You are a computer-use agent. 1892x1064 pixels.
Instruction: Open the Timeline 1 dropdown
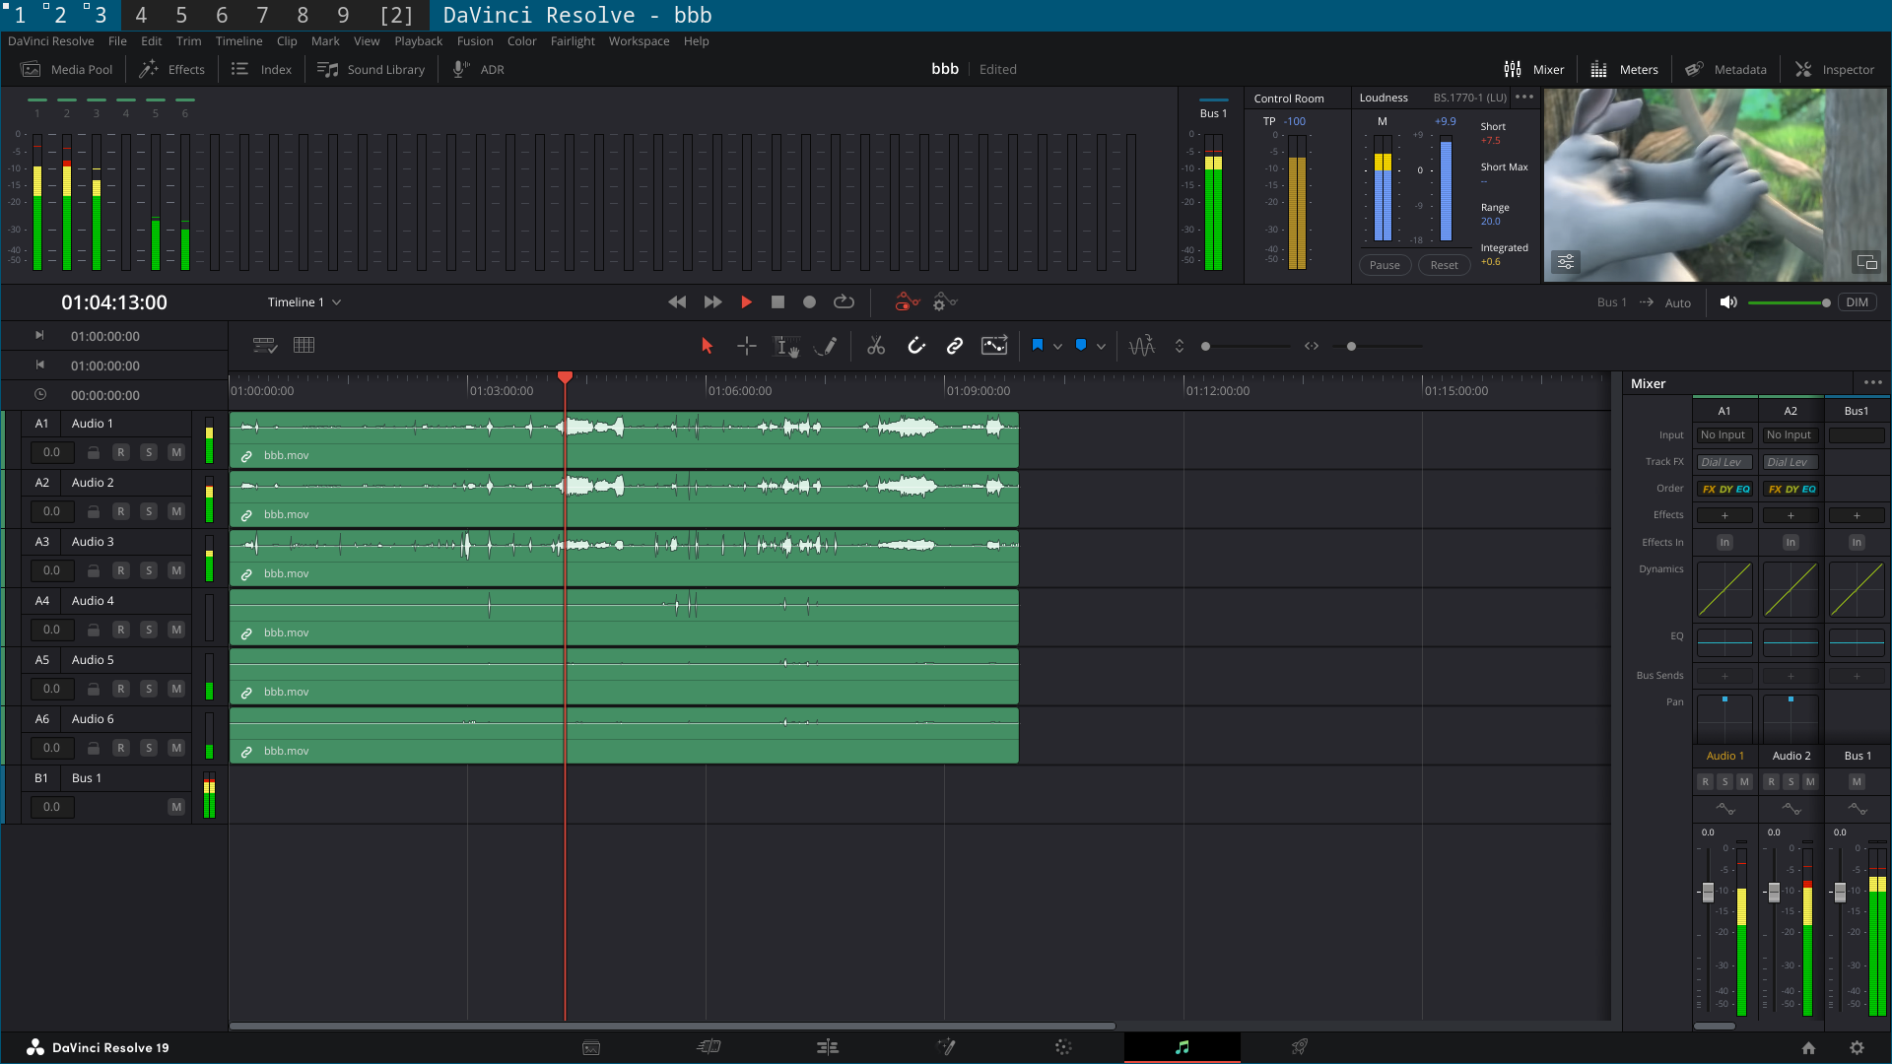click(304, 302)
